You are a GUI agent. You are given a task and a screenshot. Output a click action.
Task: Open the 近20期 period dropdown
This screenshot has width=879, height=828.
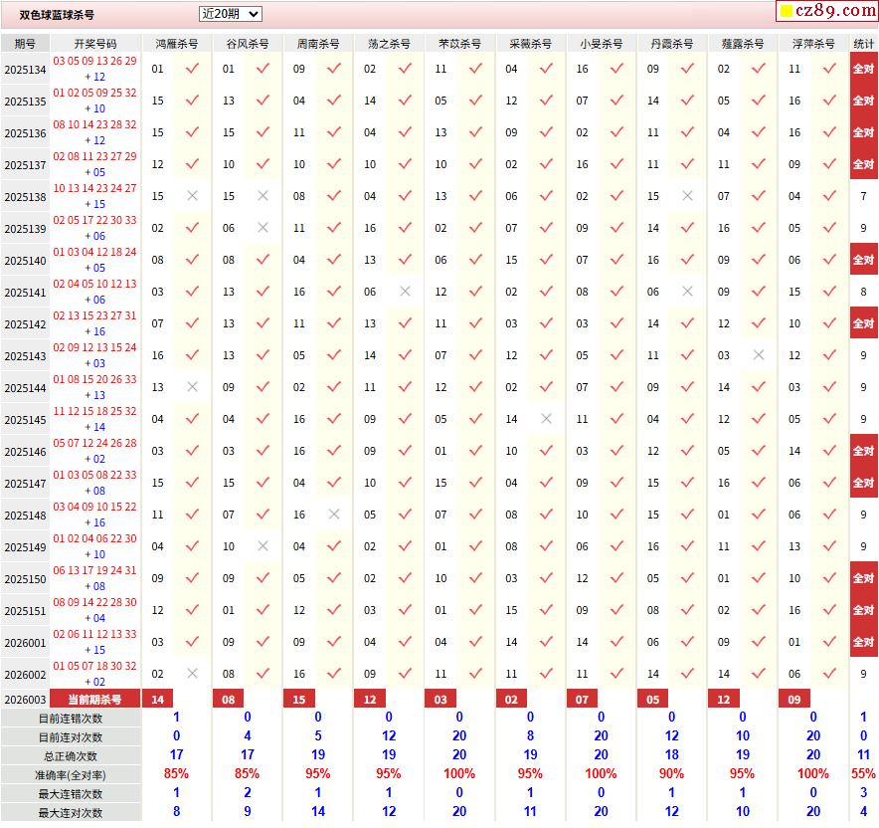pyautogui.click(x=230, y=14)
